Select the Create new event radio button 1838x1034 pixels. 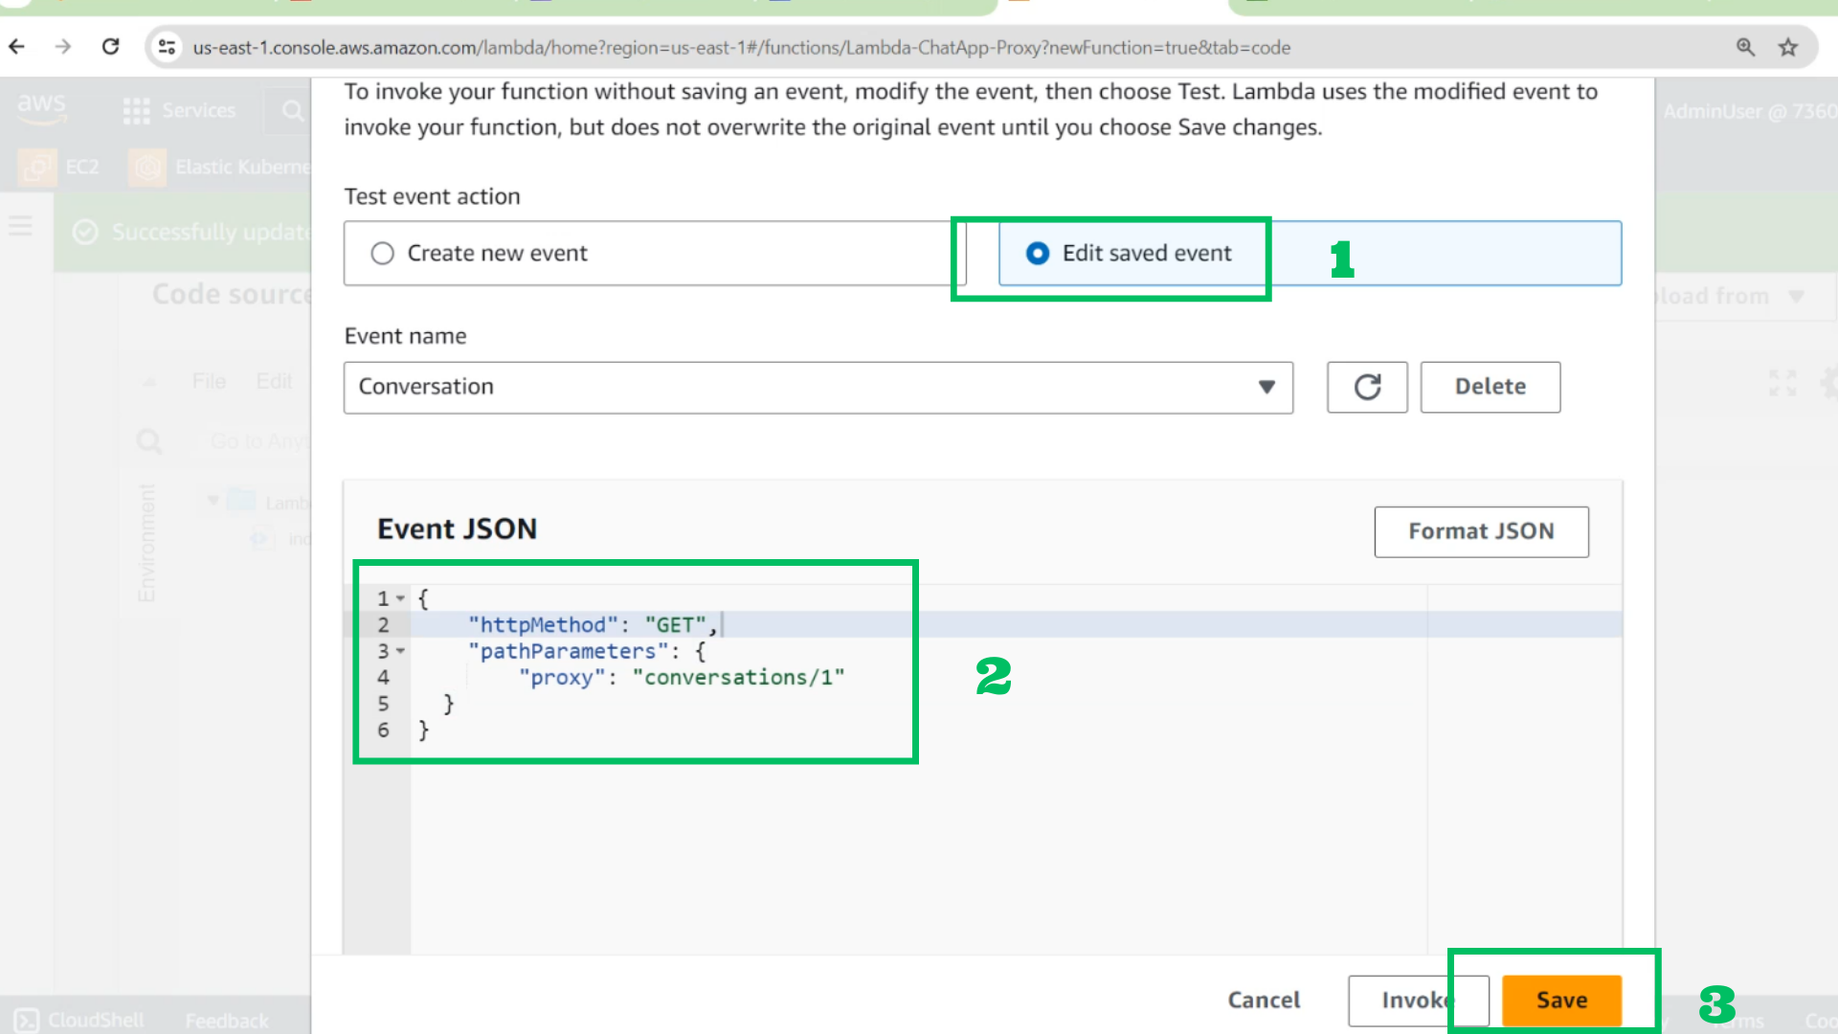(x=383, y=253)
